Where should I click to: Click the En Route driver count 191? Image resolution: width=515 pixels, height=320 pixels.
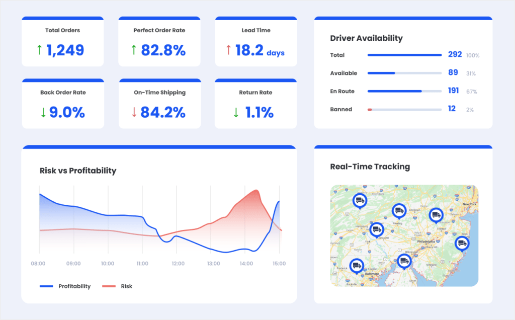click(453, 91)
